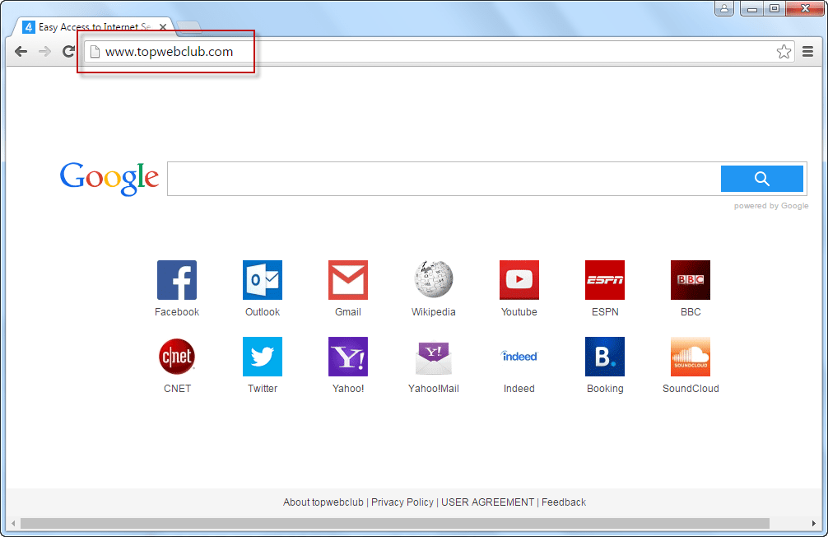828x537 pixels.
Task: Click the browser forward arrow
Action: [44, 51]
